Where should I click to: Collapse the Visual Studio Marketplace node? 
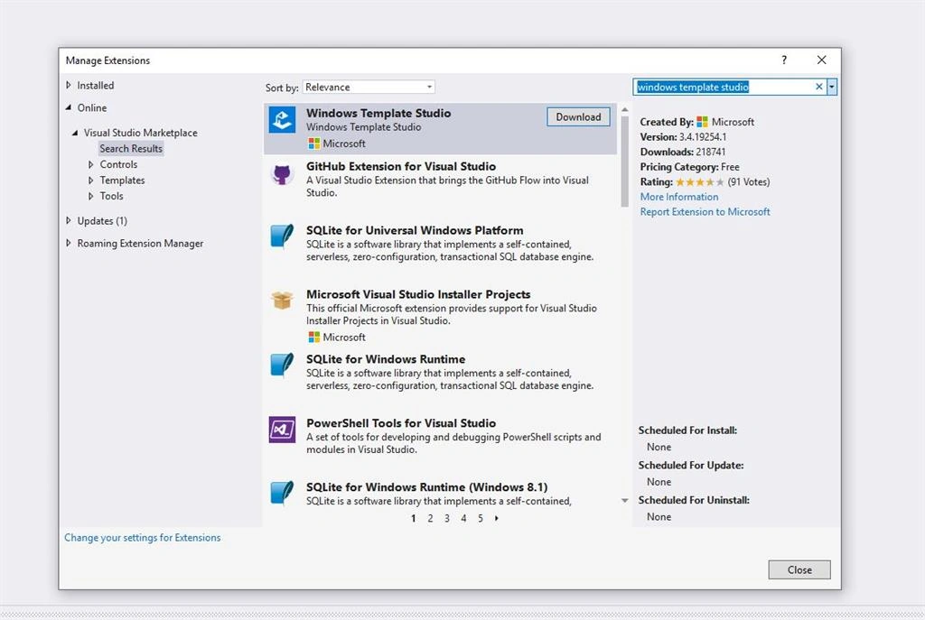point(75,134)
